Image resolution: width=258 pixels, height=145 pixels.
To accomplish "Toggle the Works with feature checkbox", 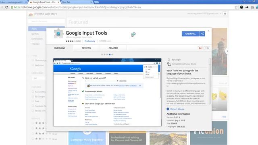I will [33, 111].
